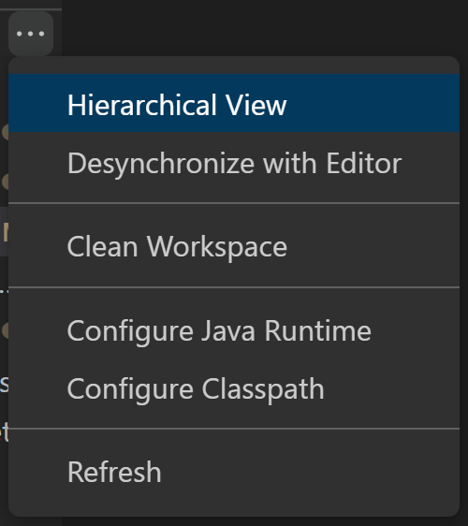Viewport: 468px width, 526px height.
Task: Click the three-dot More Actions button
Action: point(31,34)
